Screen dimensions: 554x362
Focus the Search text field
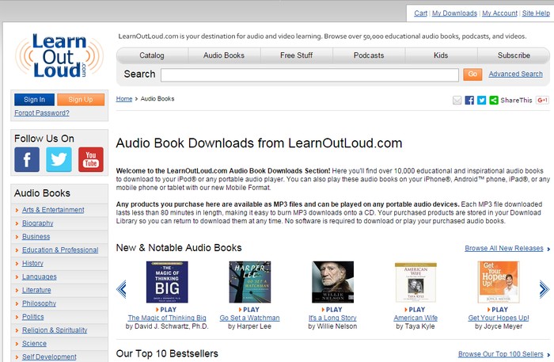click(x=309, y=75)
